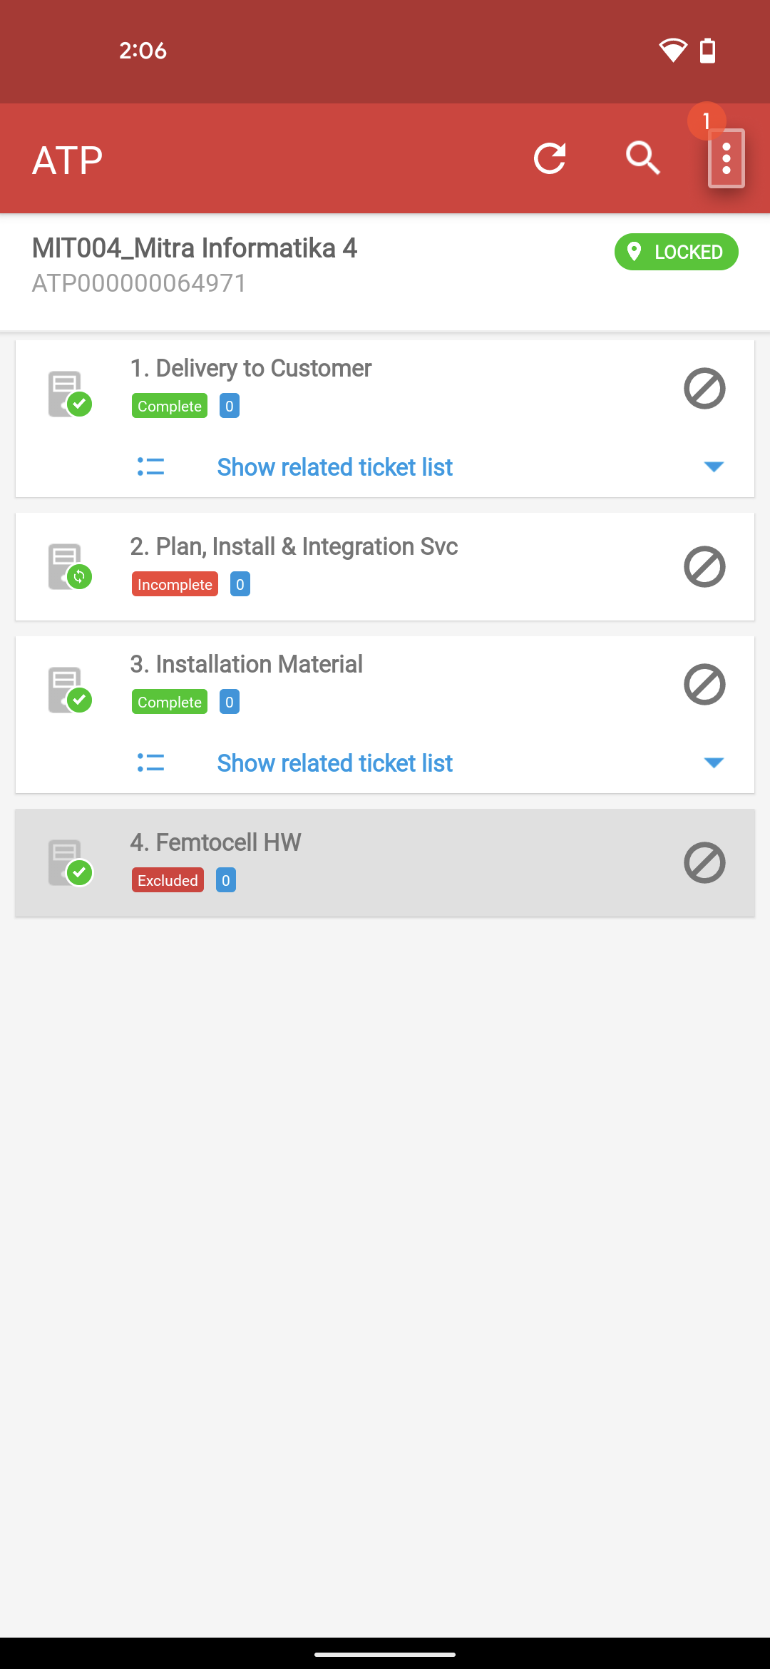
Task: Show related ticket list for Delivery to Customer
Action: coord(334,467)
